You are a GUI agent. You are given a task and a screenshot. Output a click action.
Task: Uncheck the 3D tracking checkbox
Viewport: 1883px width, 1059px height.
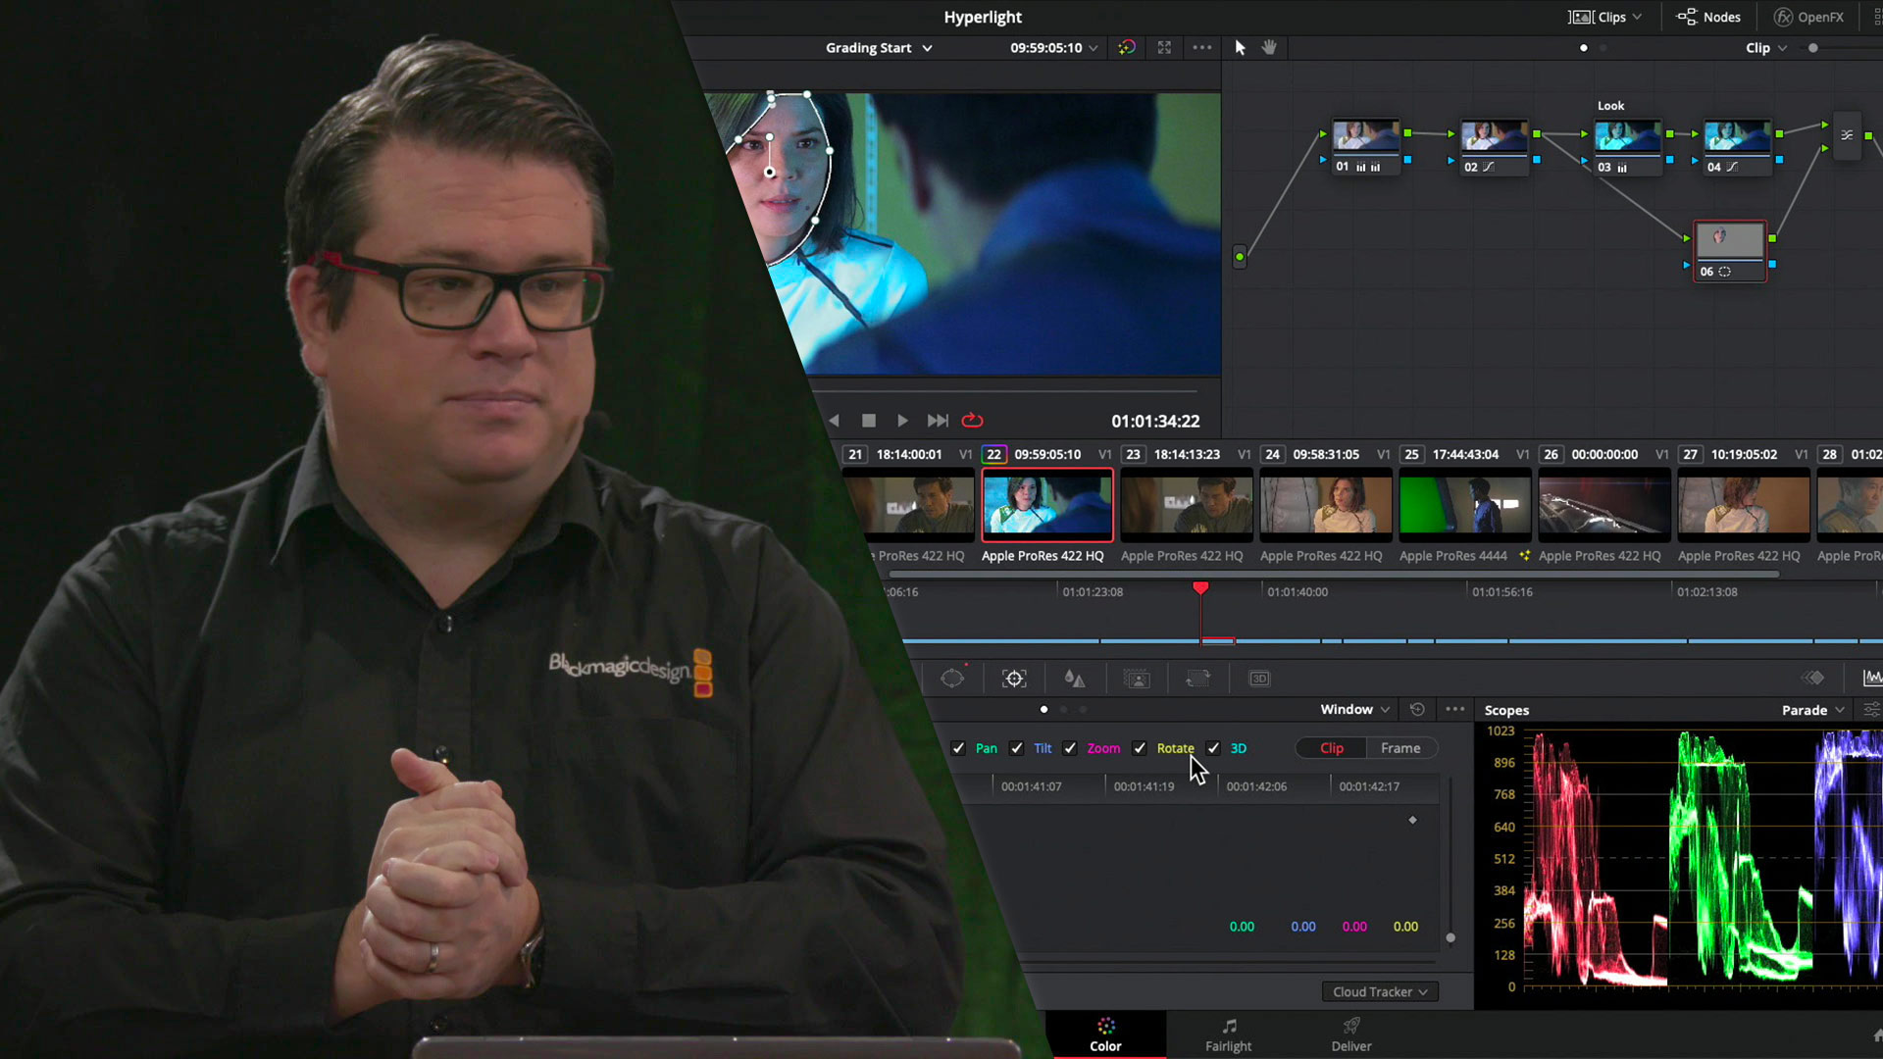tap(1213, 748)
